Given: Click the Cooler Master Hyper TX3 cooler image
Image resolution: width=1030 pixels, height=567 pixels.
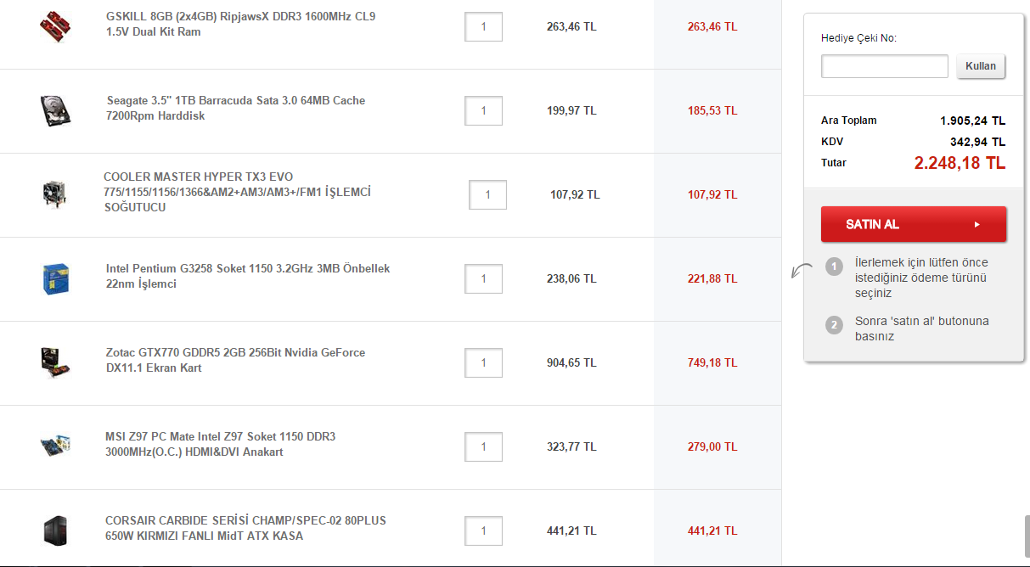Looking at the screenshot, I should pos(55,194).
